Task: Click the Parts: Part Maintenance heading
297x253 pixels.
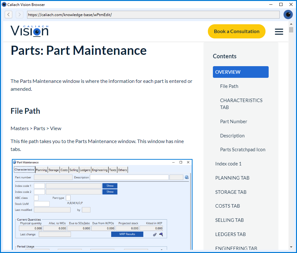Action: coord(79,50)
